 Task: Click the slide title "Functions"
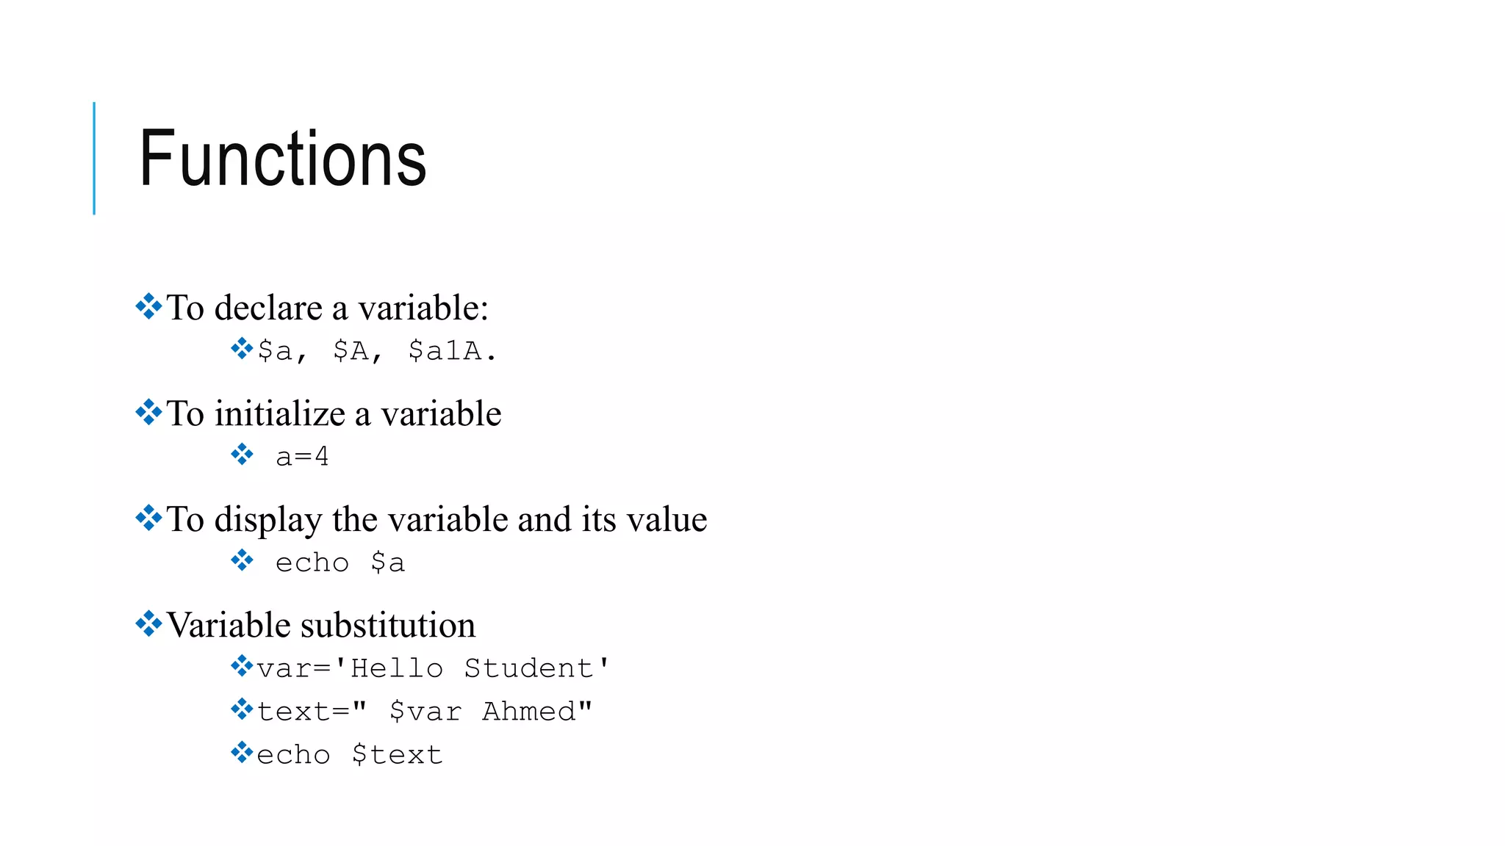click(x=282, y=158)
